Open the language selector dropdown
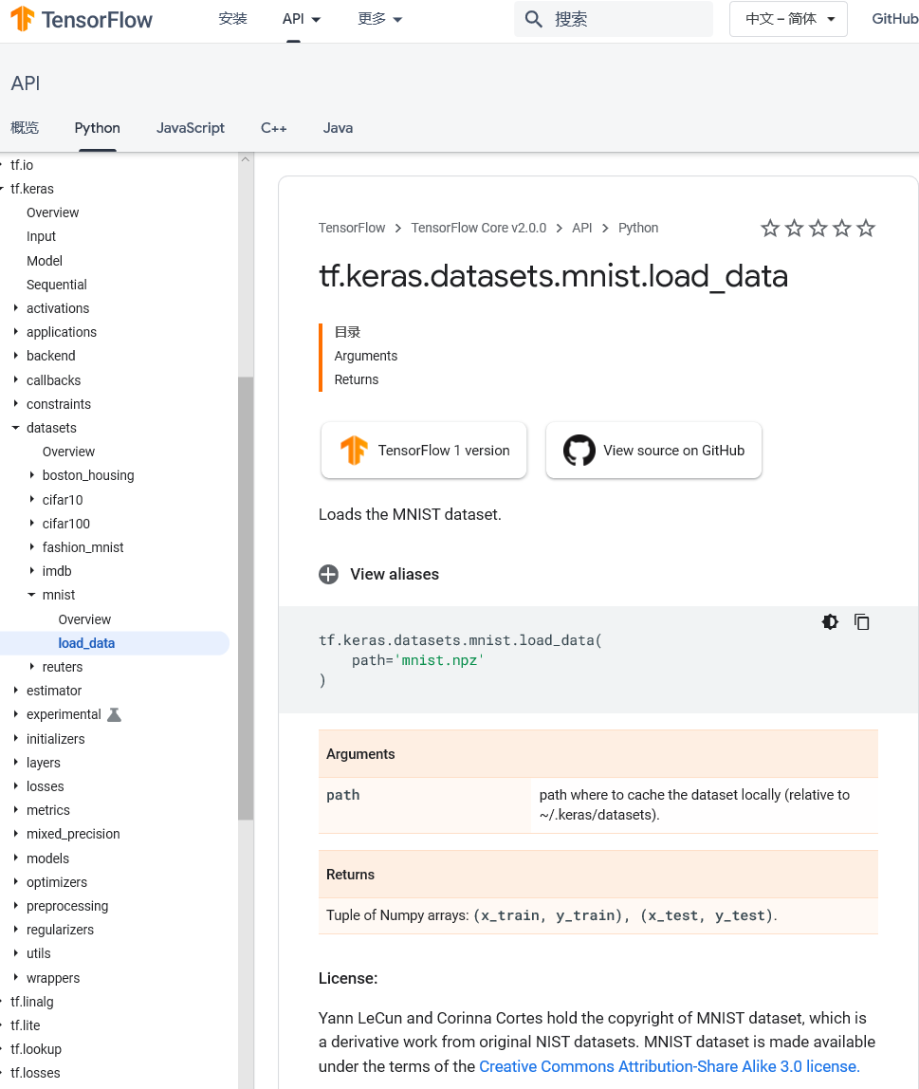919x1089 pixels. (788, 19)
